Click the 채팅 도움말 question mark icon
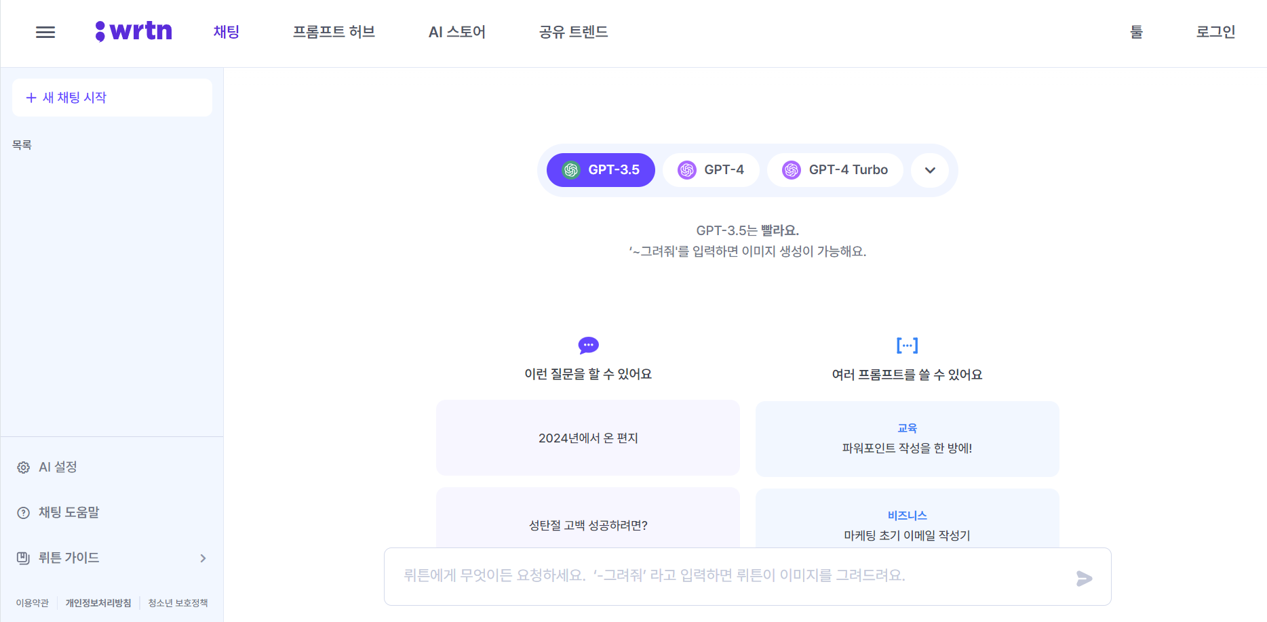Screen dimensions: 1267x622 click(x=24, y=512)
